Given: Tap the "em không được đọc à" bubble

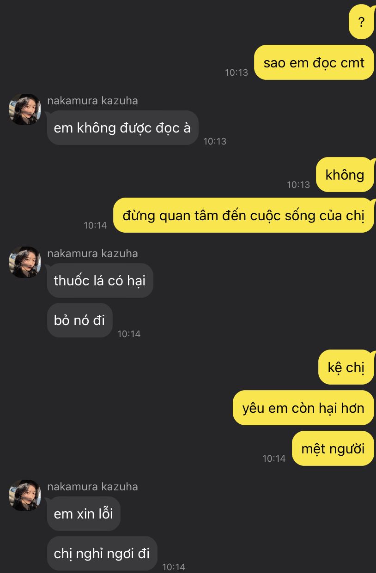Looking at the screenshot, I should pos(122,127).
